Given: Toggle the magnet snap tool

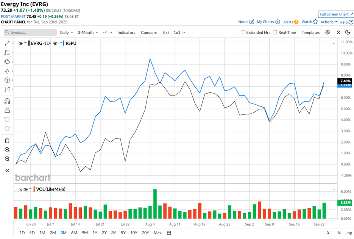Looking at the screenshot, I should pos(7,101).
